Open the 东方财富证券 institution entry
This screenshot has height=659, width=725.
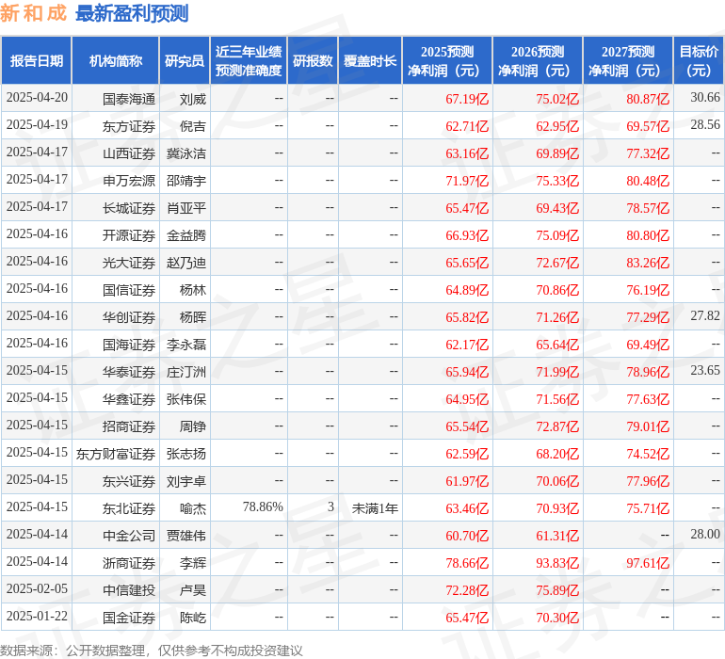[x=116, y=453]
